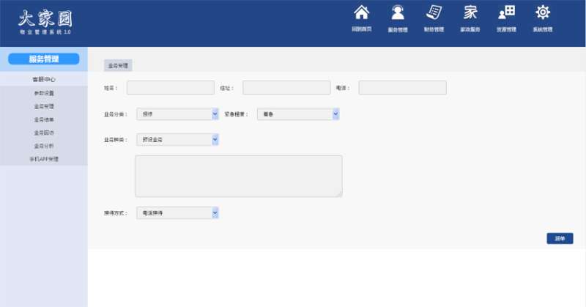Select 手机APP管理 sidebar item

click(44, 159)
